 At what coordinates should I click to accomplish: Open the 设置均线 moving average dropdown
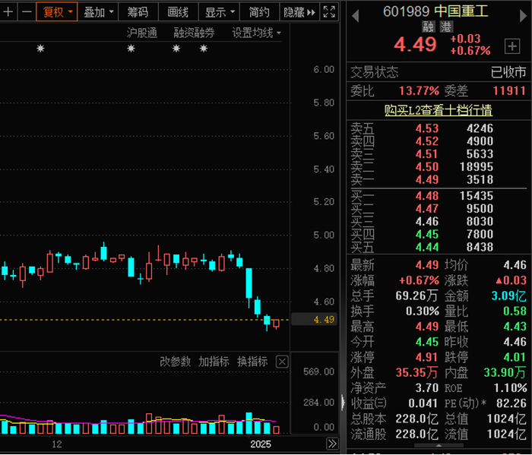click(x=256, y=33)
